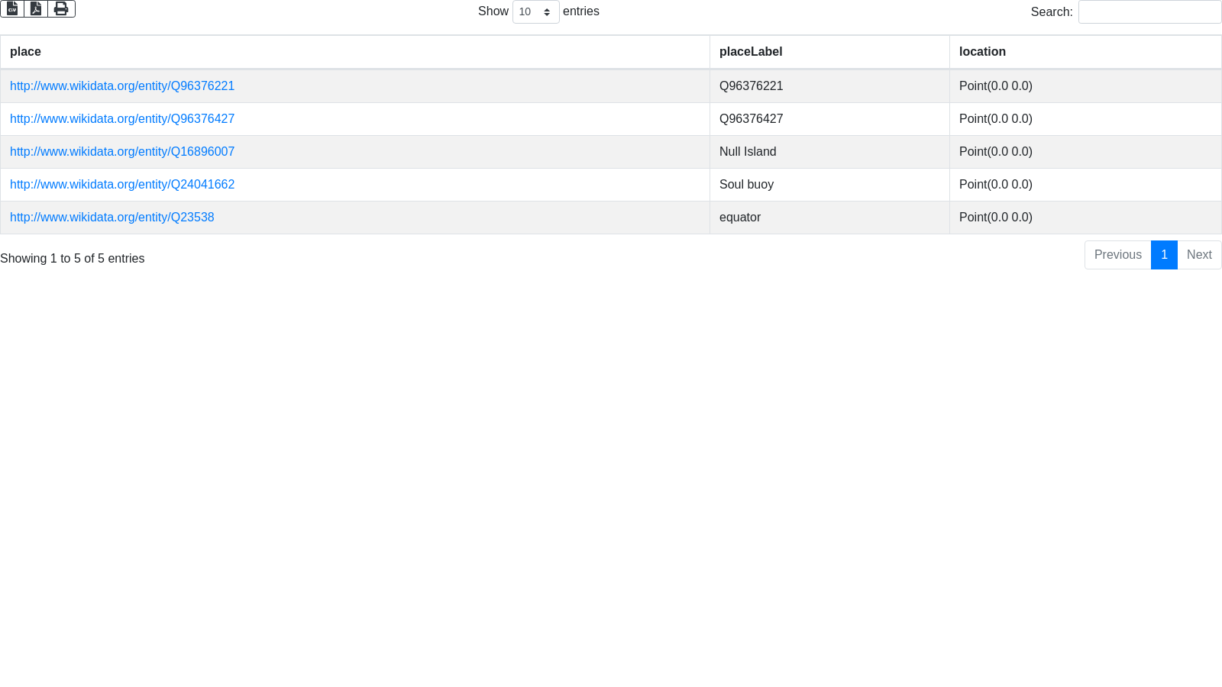
Task: Click the equator label cell
Action: (x=740, y=218)
